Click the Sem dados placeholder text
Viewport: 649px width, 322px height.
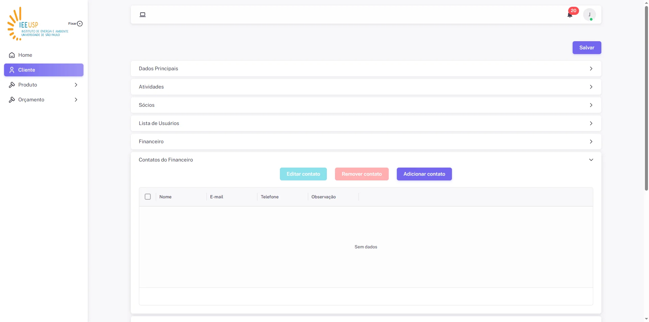point(366,247)
